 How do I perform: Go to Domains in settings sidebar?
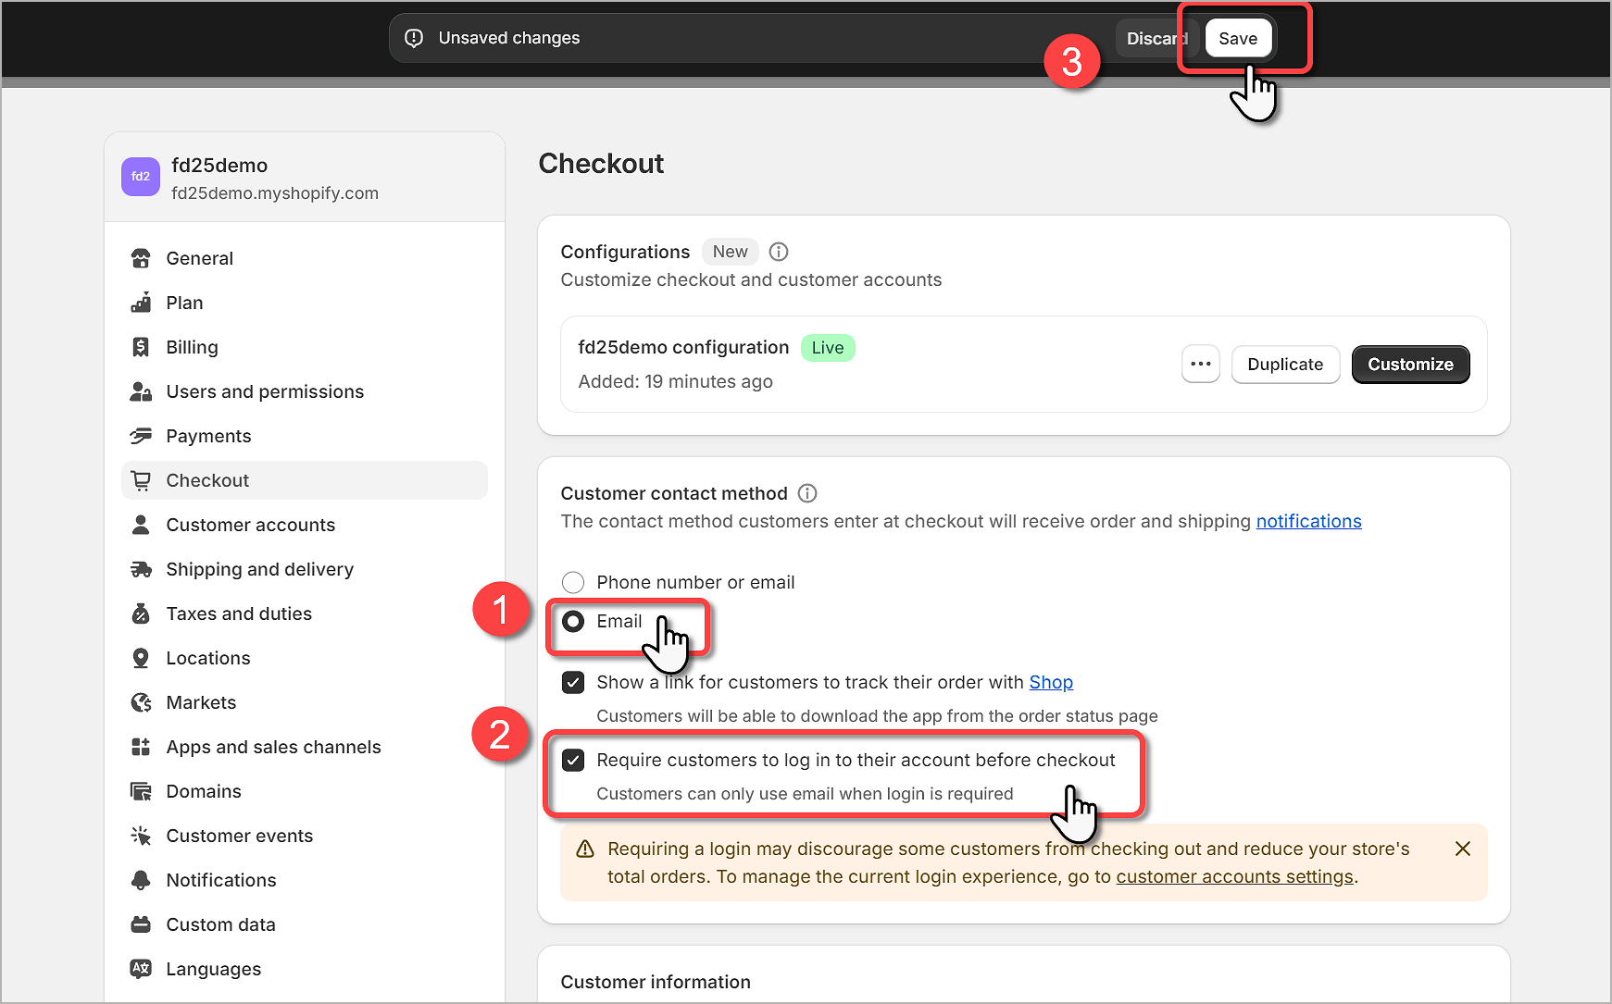[204, 791]
